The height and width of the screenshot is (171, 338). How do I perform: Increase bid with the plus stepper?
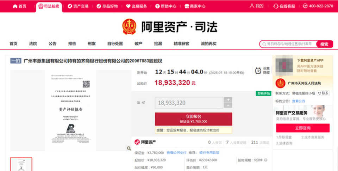228,100
